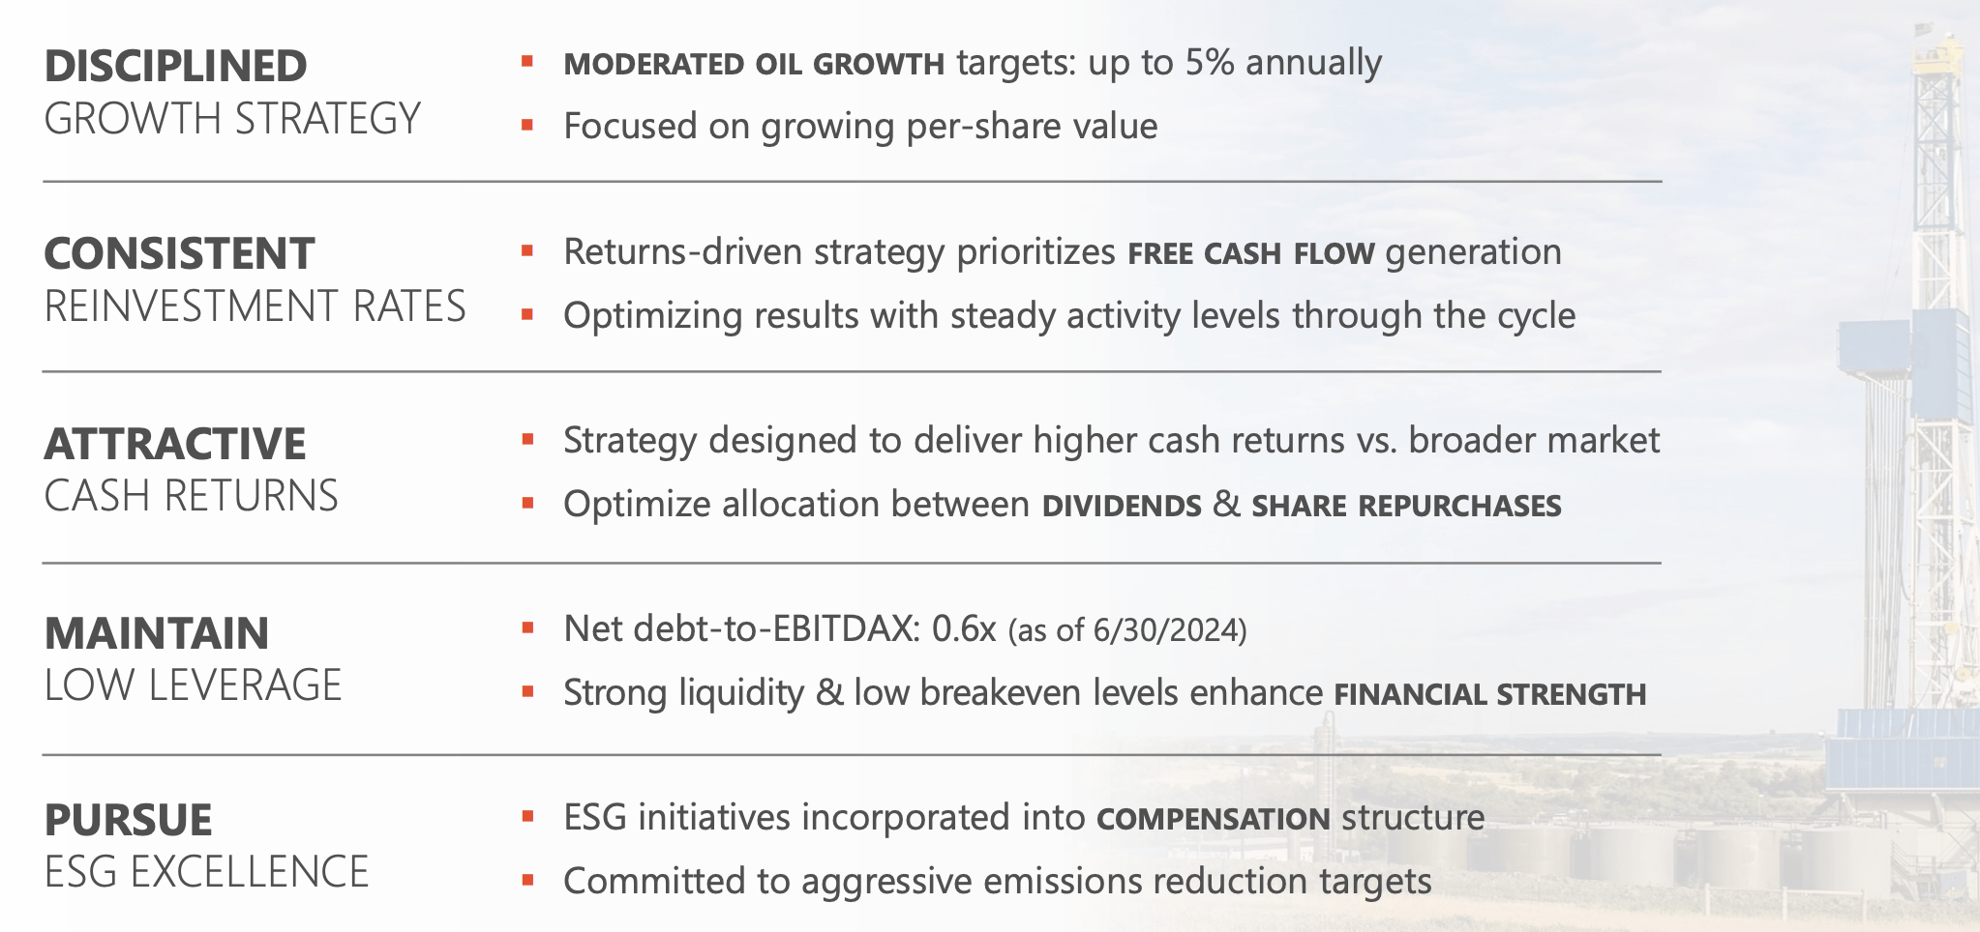
Task: Click red bullet before 'Committed to aggressive emissions'
Action: click(527, 881)
